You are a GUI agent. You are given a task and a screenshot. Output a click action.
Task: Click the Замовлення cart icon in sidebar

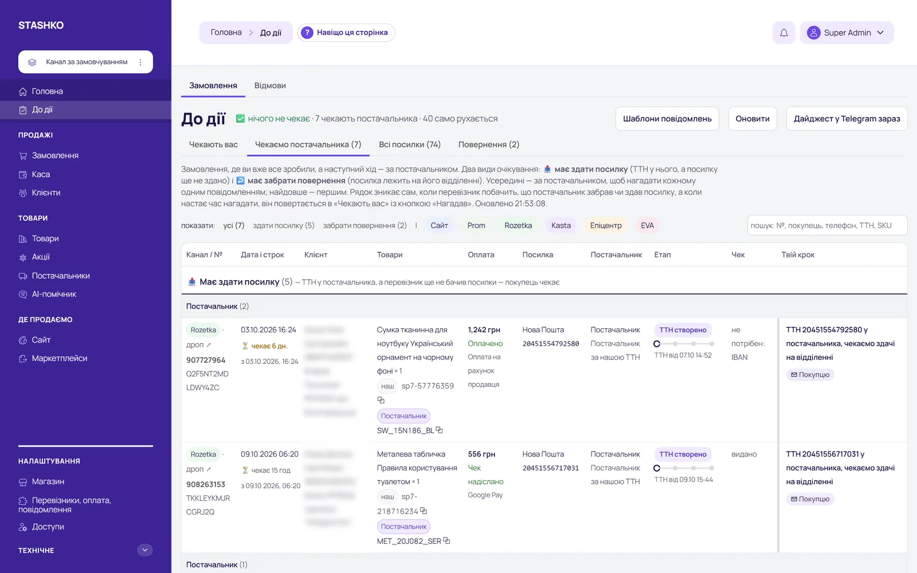coord(23,156)
